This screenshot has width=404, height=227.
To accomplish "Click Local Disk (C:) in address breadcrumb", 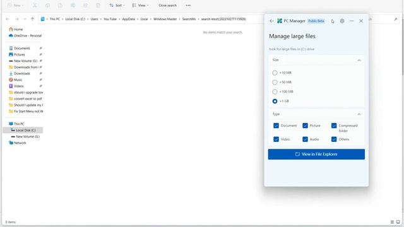I will coord(75,19).
